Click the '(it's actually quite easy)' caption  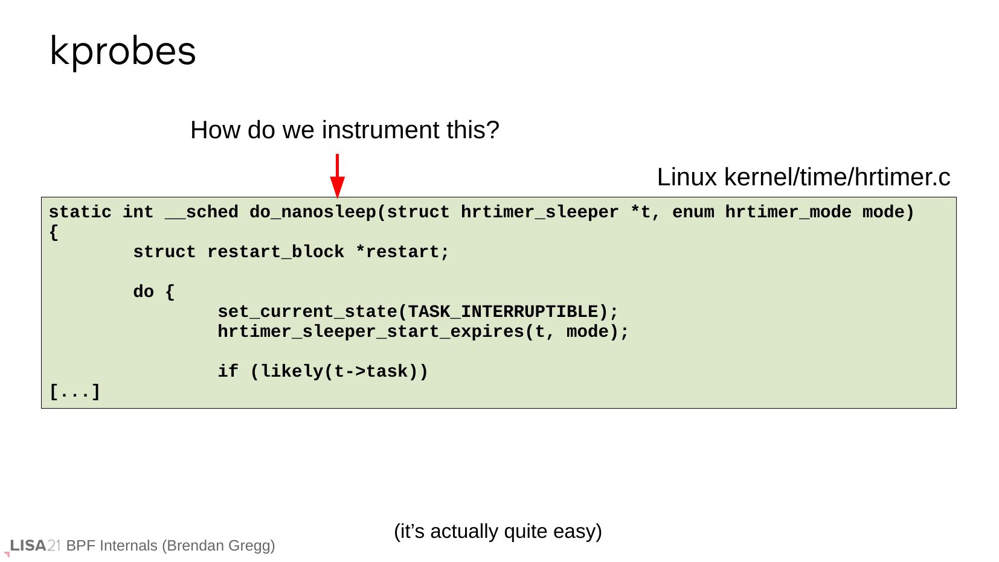pyautogui.click(x=498, y=532)
